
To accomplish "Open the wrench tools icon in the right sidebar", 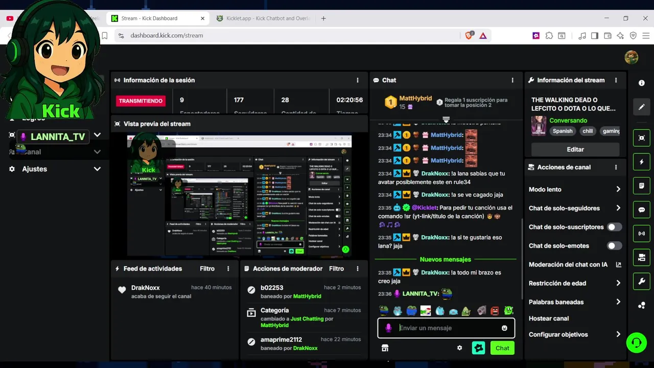I will 642,281.
